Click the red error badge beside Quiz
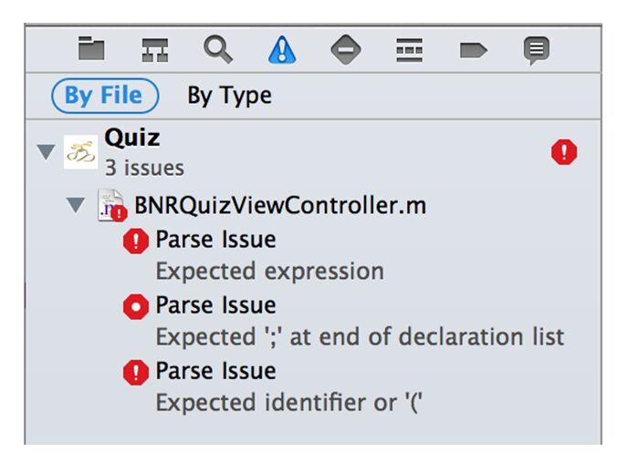628x473 pixels. point(564,152)
